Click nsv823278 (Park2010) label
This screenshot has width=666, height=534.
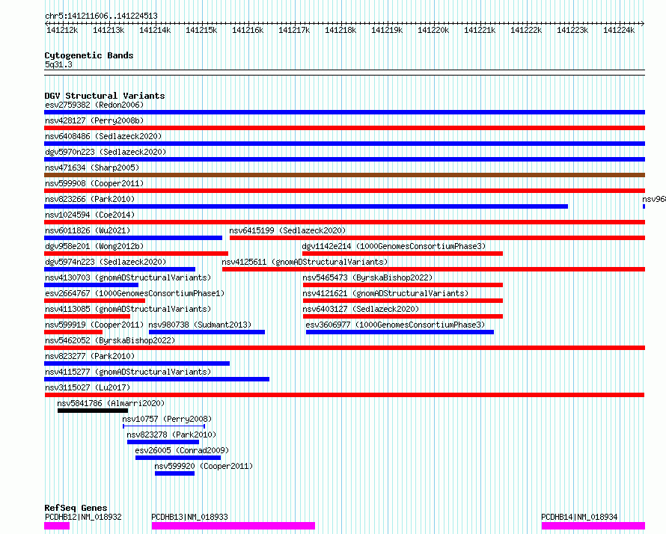(x=171, y=435)
